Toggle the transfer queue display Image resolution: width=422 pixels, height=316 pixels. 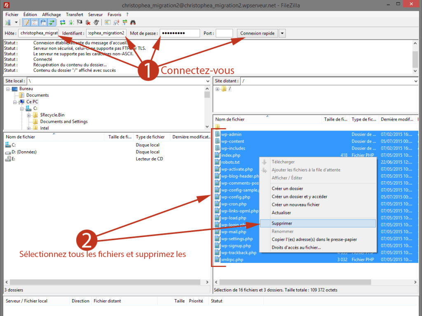(52, 23)
